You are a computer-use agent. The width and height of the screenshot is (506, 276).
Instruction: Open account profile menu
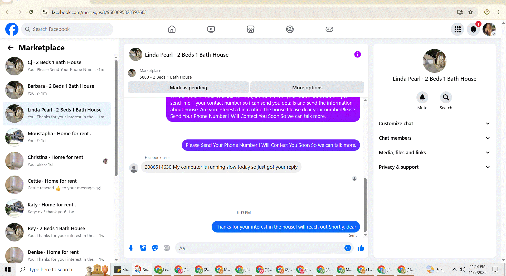coord(489,29)
